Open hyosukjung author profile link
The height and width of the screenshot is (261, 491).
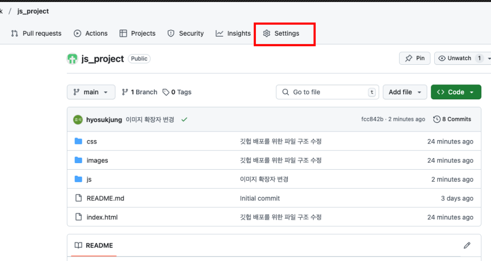[x=104, y=120]
